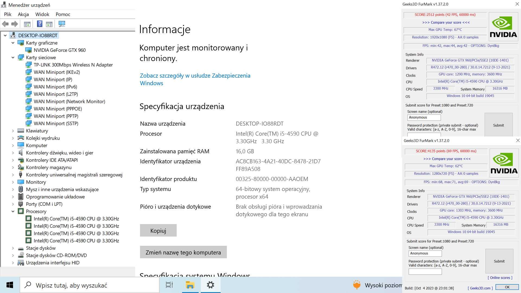
Task: Click the Klawiatury keyboard icon
Action: point(21,131)
